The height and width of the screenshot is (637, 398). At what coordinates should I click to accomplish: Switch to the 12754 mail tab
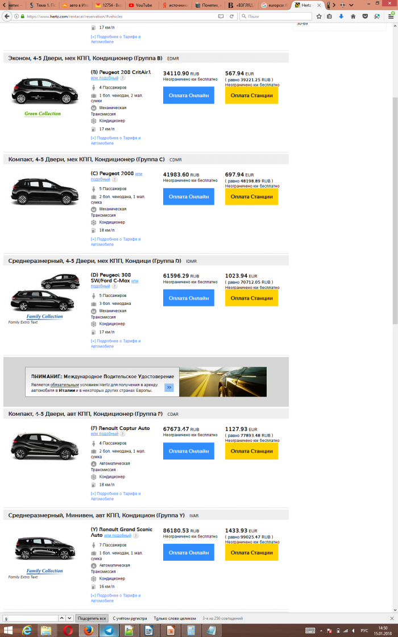click(x=108, y=5)
